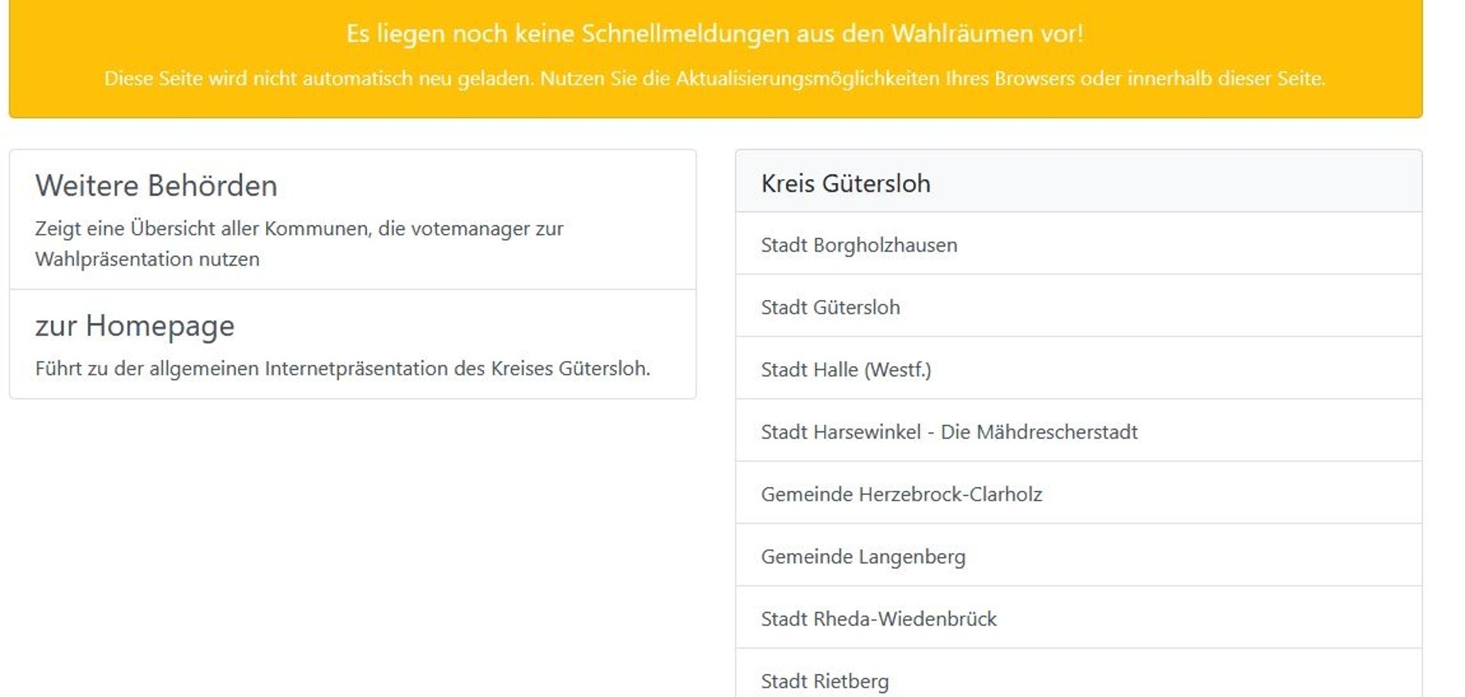Image resolution: width=1465 pixels, height=697 pixels.
Task: Select the first municipality under Kreis Gütersloh
Action: pyautogui.click(x=859, y=245)
